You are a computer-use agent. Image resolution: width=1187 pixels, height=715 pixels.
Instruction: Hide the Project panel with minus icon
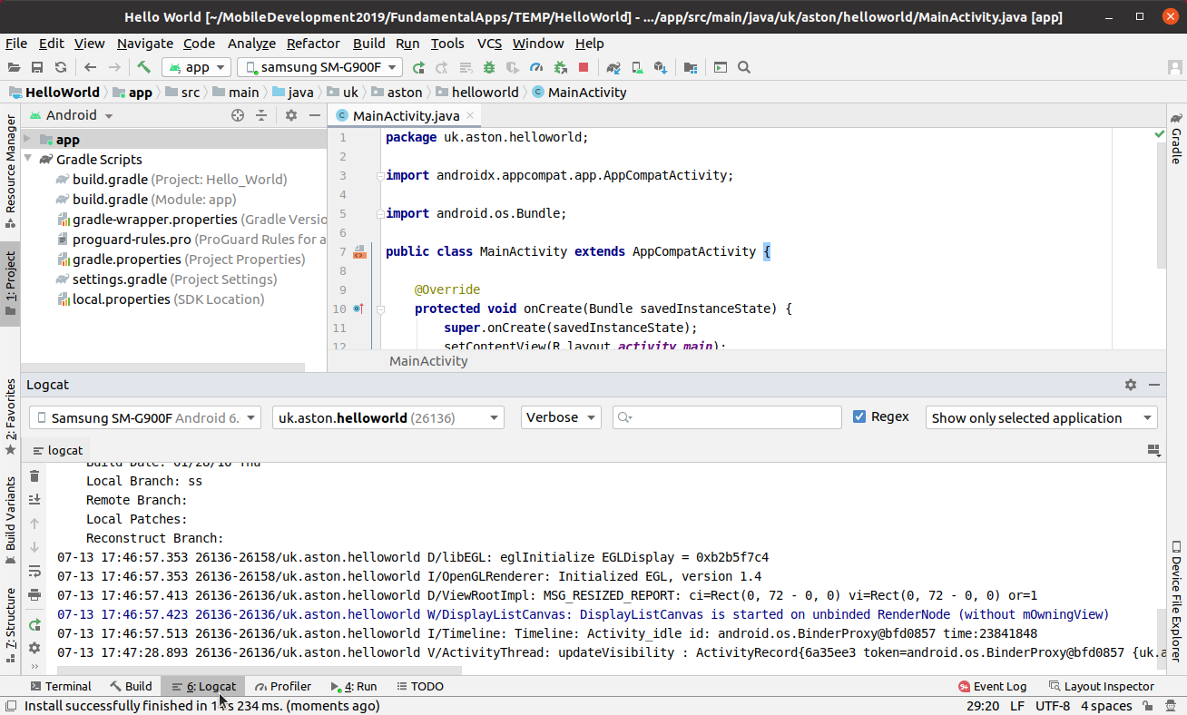315,115
